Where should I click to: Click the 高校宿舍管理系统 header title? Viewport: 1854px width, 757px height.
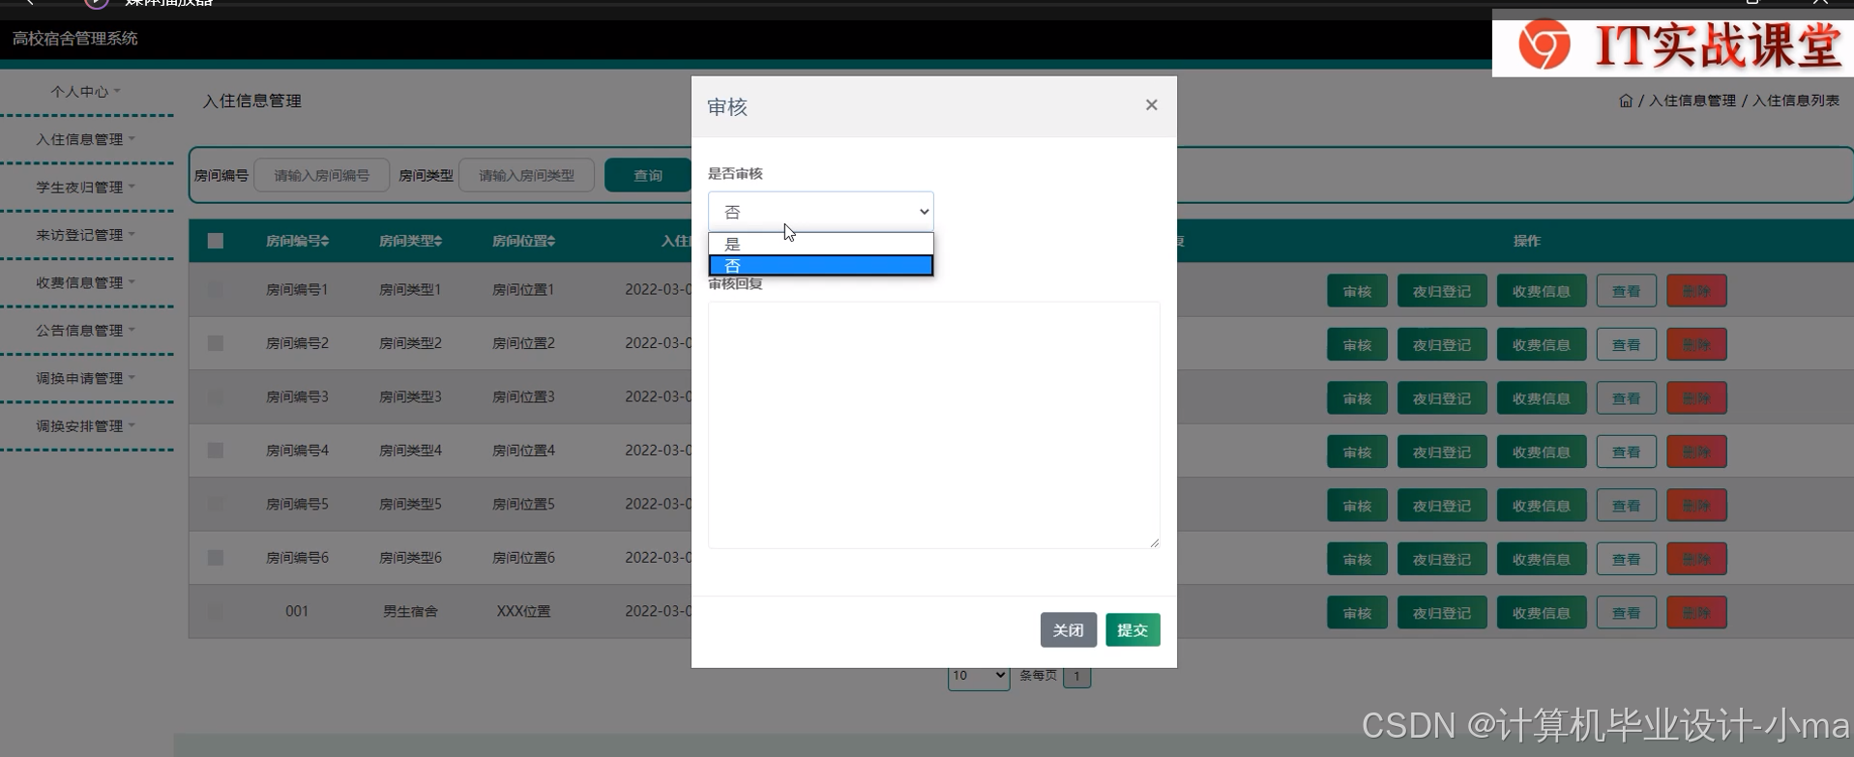tap(74, 39)
